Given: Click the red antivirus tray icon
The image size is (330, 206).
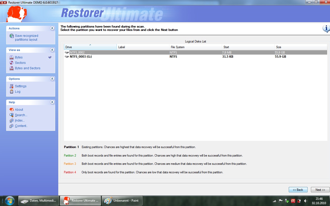Looking at the screenshot, I should tap(293, 201).
